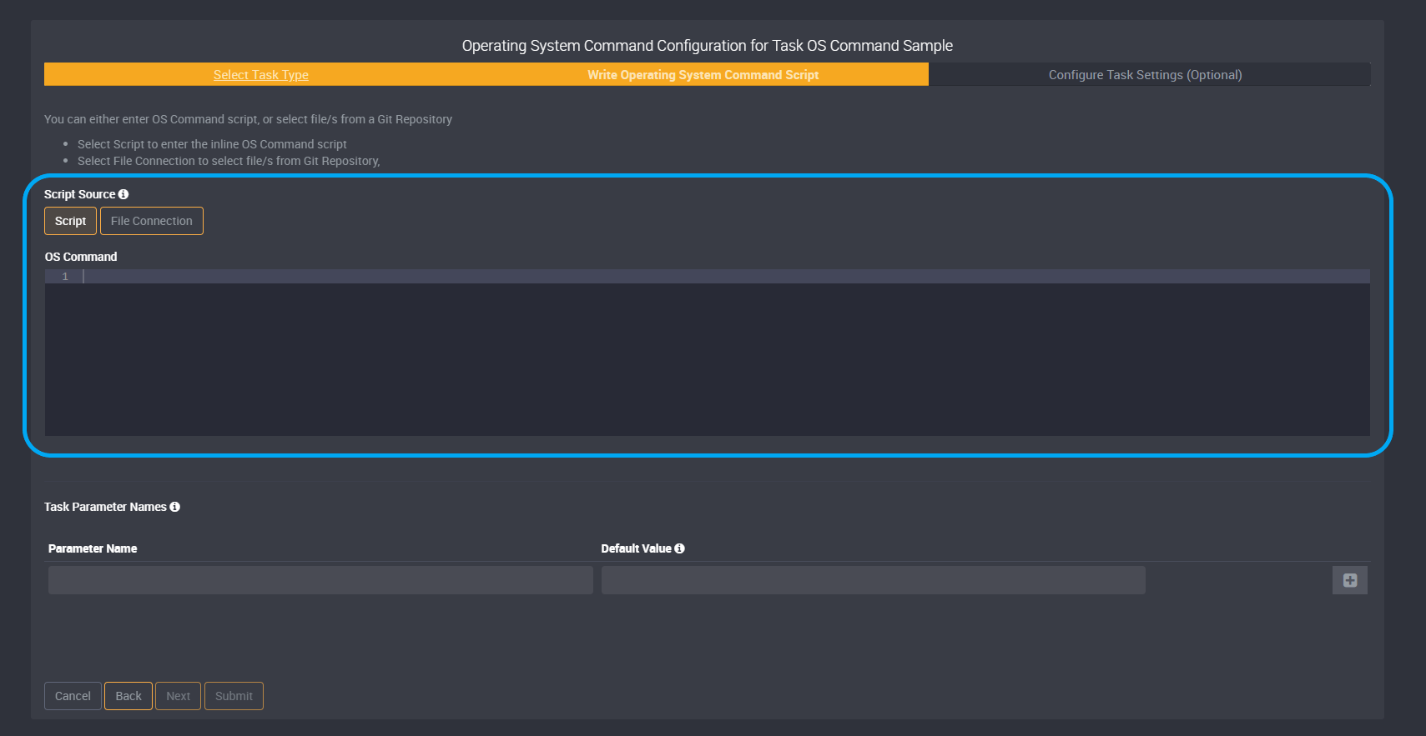Viewport: 1426px width, 736px height.
Task: Click the Cancel button
Action: coord(73,696)
